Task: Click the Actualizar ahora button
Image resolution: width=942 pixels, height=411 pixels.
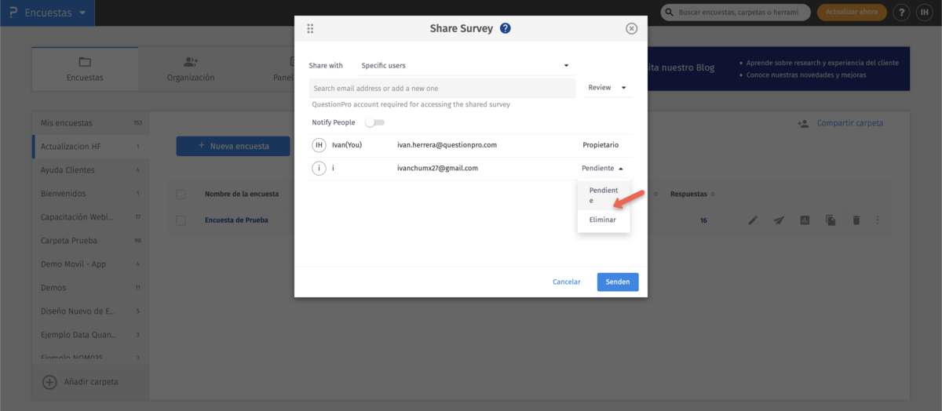Action: coord(853,13)
